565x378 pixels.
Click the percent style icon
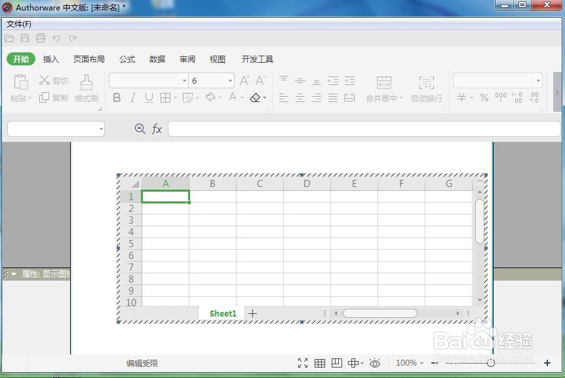[484, 97]
